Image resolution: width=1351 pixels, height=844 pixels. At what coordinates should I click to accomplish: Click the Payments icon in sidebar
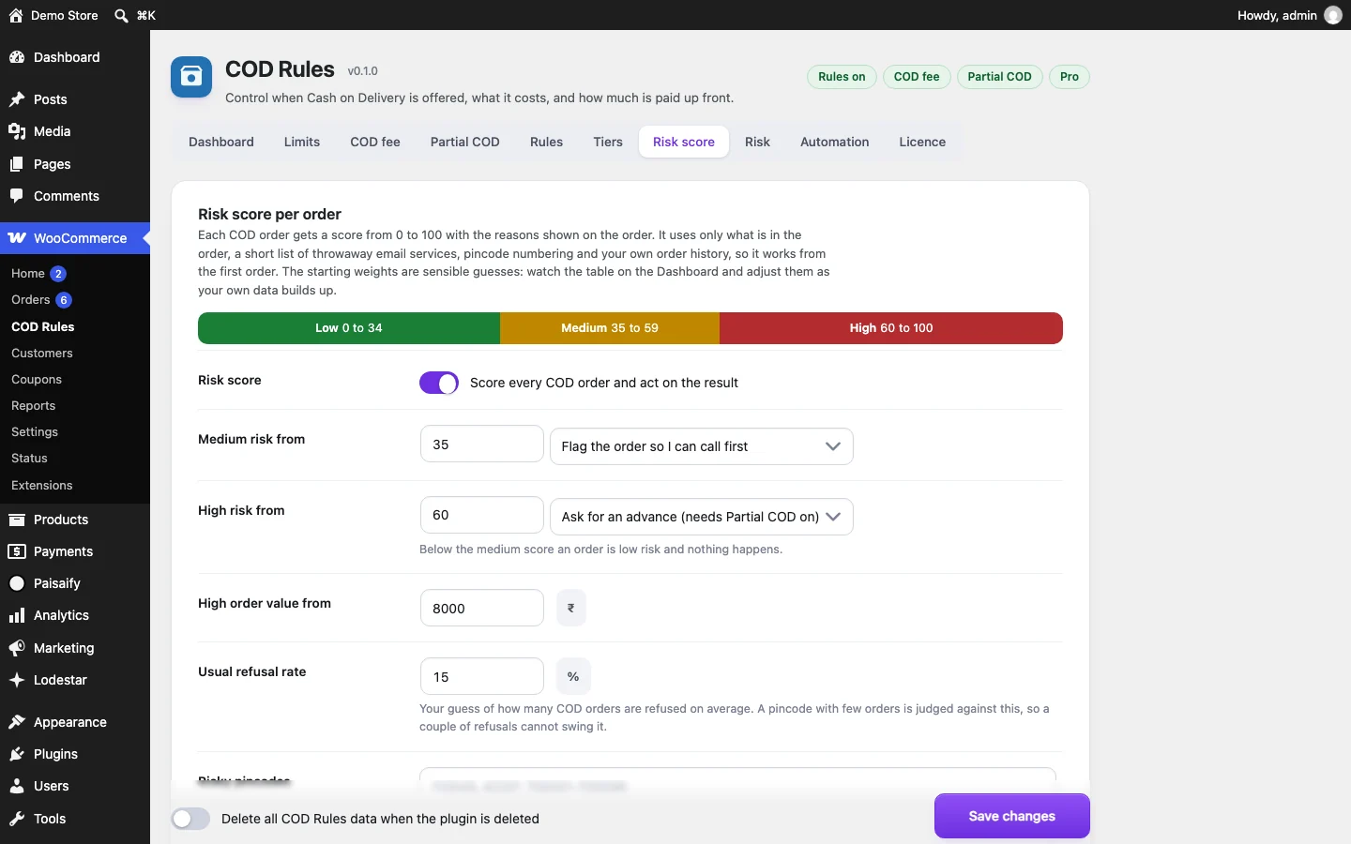pos(17,551)
